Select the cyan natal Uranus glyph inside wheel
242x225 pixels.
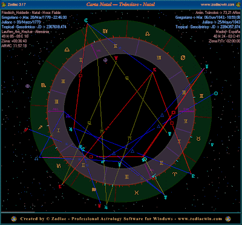click(170, 133)
